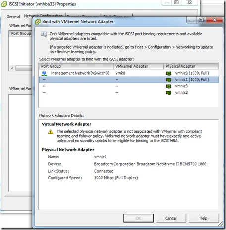Open the Network Configuration tab
The height and width of the screenshot is (230, 226).
click(43, 15)
